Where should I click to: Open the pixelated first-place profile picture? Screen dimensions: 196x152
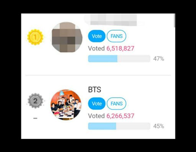click(66, 37)
